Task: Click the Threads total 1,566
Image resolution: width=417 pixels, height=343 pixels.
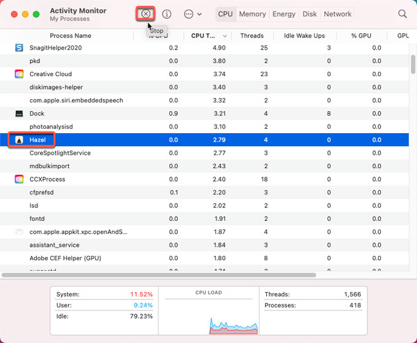Action: pos(353,295)
